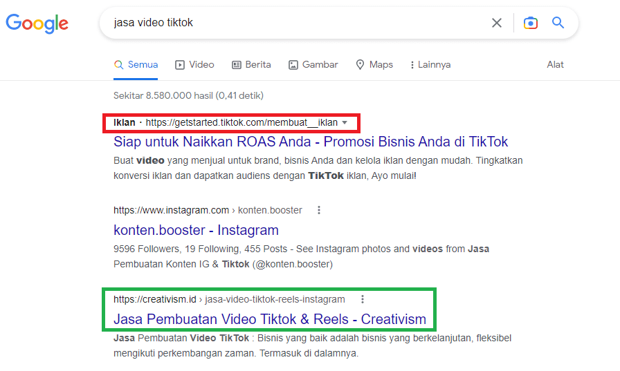Expand the ad URL dropdown arrow
This screenshot has width=620, height=371.
pyautogui.click(x=345, y=123)
